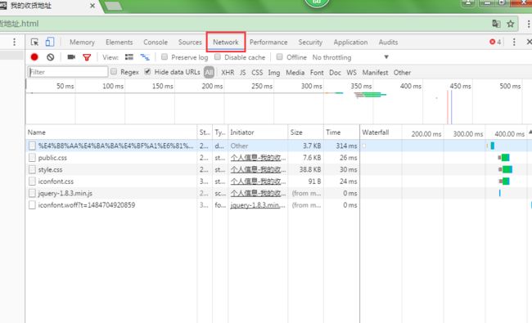Open the Application tab

click(x=350, y=43)
